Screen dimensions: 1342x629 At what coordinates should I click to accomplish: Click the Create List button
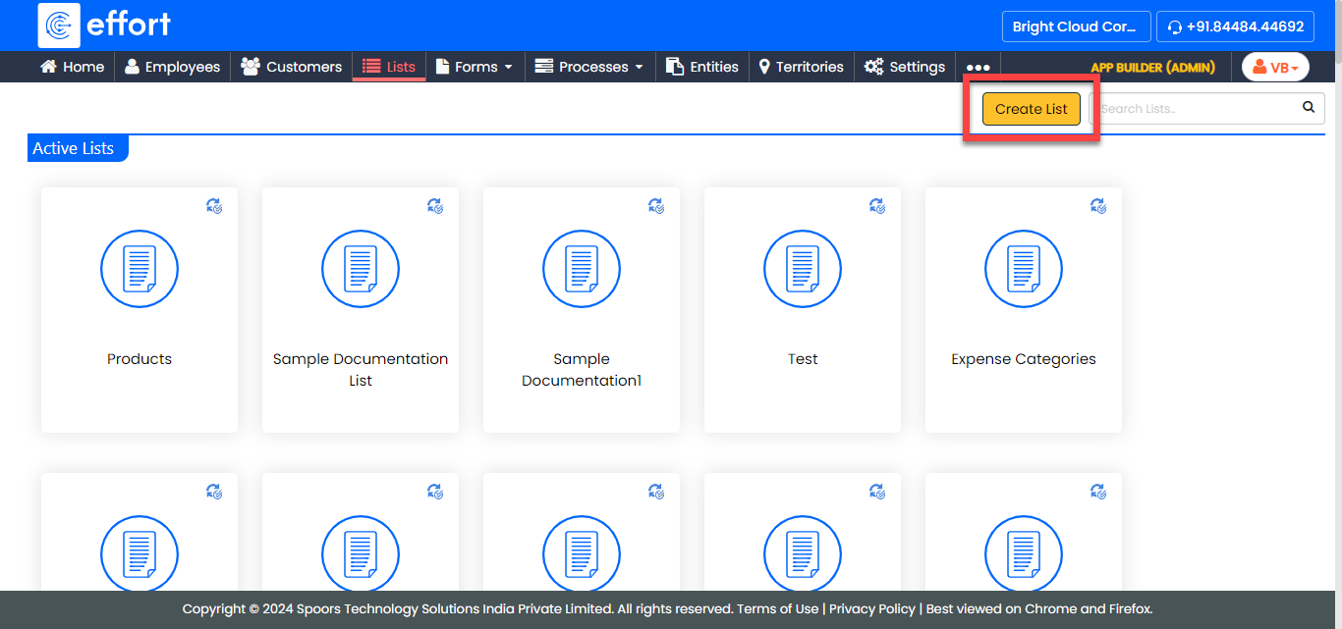1031,109
